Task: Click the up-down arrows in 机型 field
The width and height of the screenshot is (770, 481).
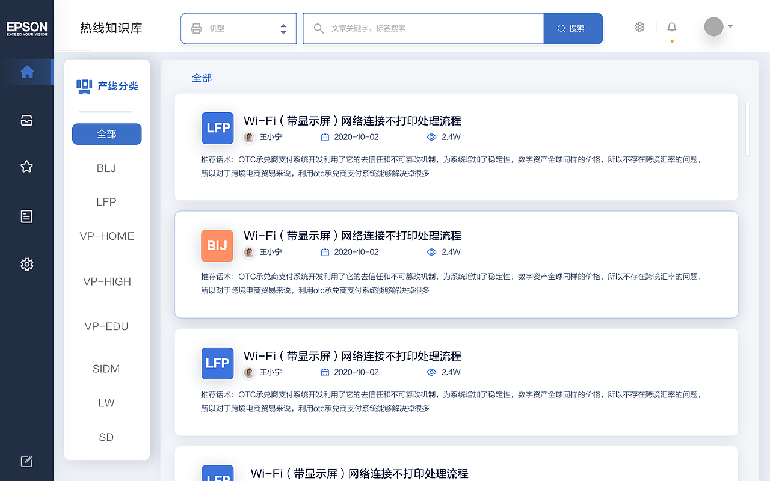Action: pos(283,28)
